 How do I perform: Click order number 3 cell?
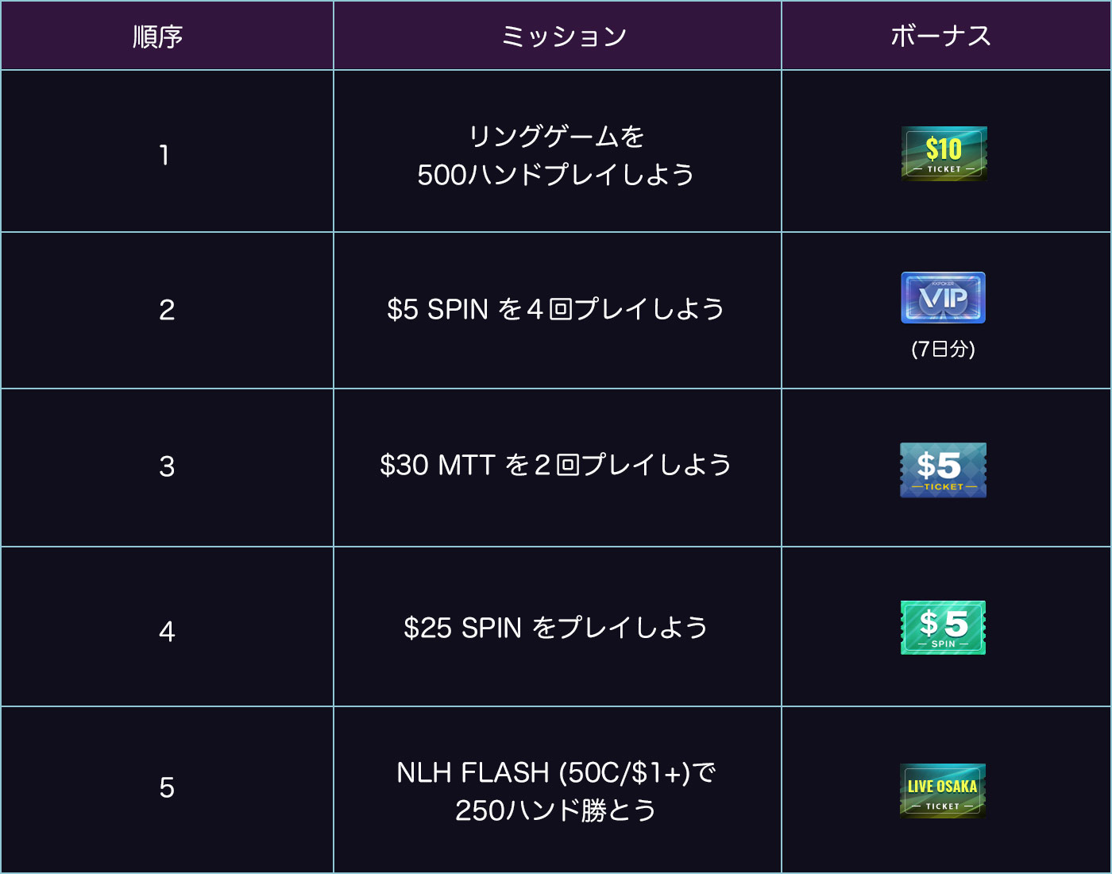point(167,468)
